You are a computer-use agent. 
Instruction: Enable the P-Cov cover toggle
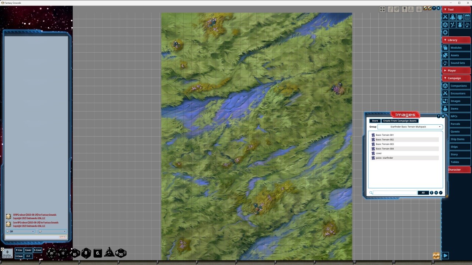click(x=19, y=250)
